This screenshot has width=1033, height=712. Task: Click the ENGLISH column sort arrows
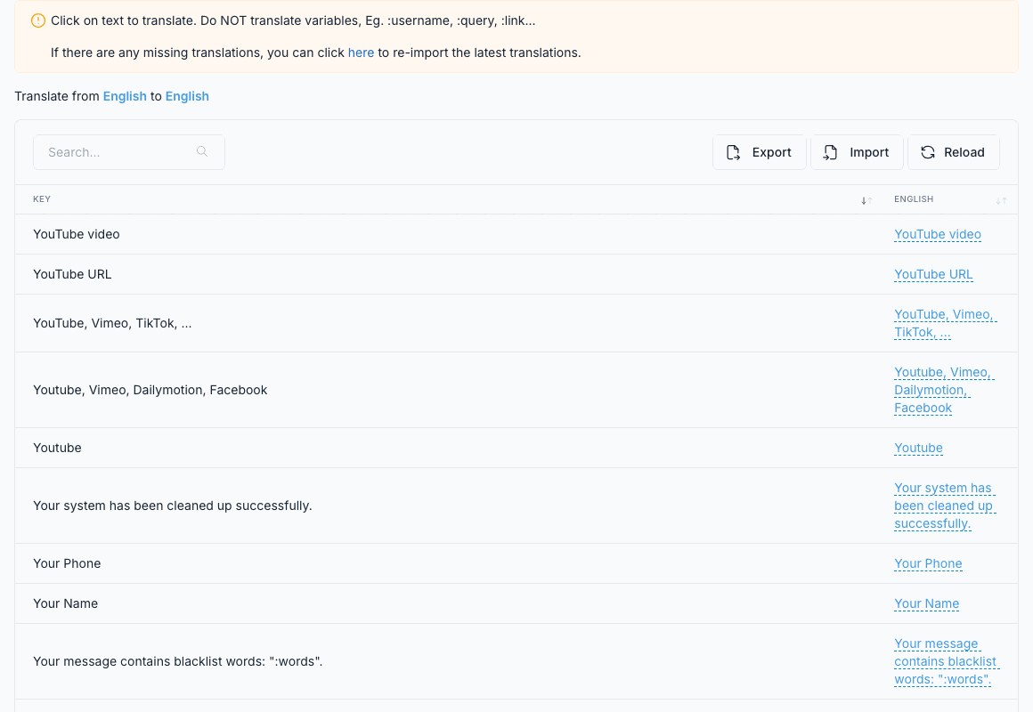1001,200
